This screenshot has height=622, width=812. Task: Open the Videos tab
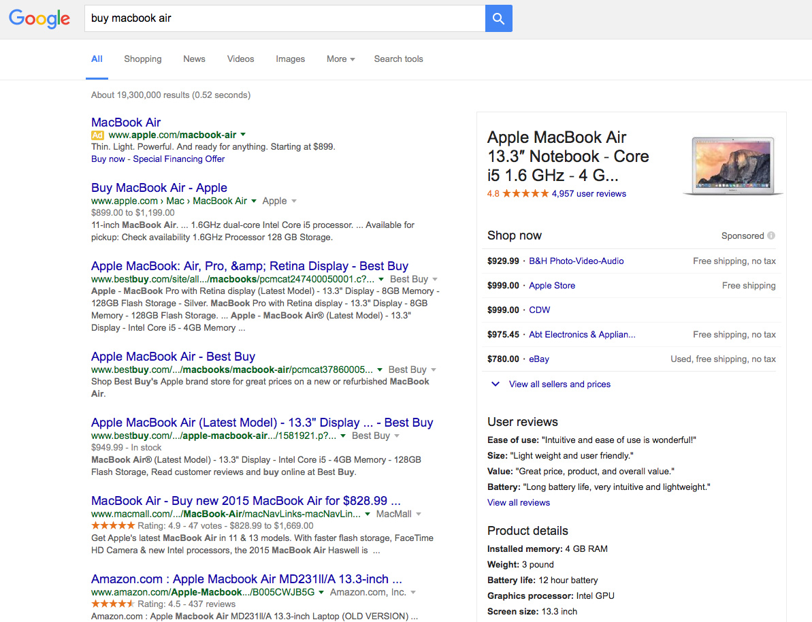tap(241, 59)
